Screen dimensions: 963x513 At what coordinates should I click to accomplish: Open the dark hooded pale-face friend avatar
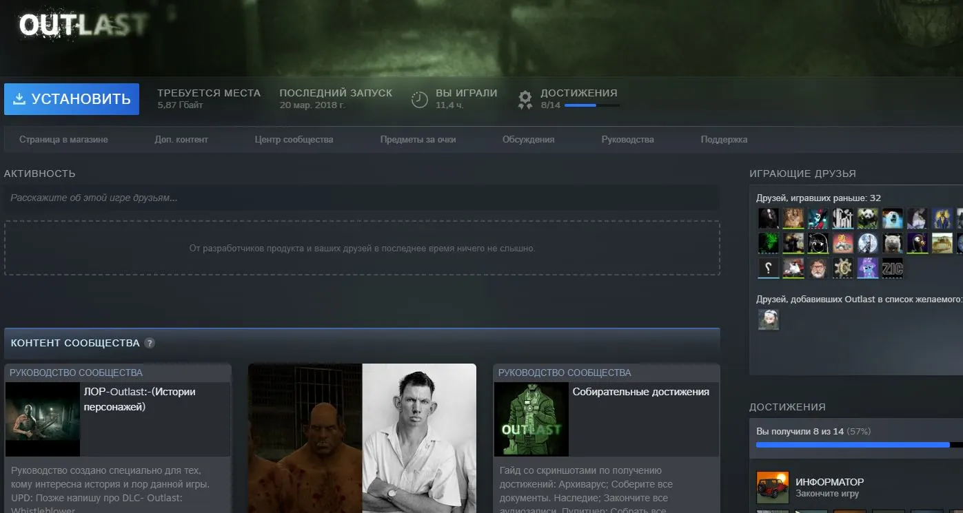pos(769,218)
